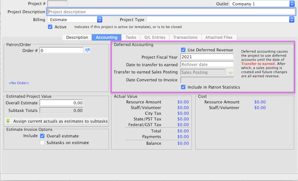Select the Accounting tab
This screenshot has height=181, width=298.
pyautogui.click(x=107, y=37)
